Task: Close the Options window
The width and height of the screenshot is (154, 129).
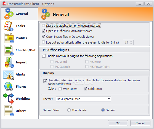Action: pos(148,4)
